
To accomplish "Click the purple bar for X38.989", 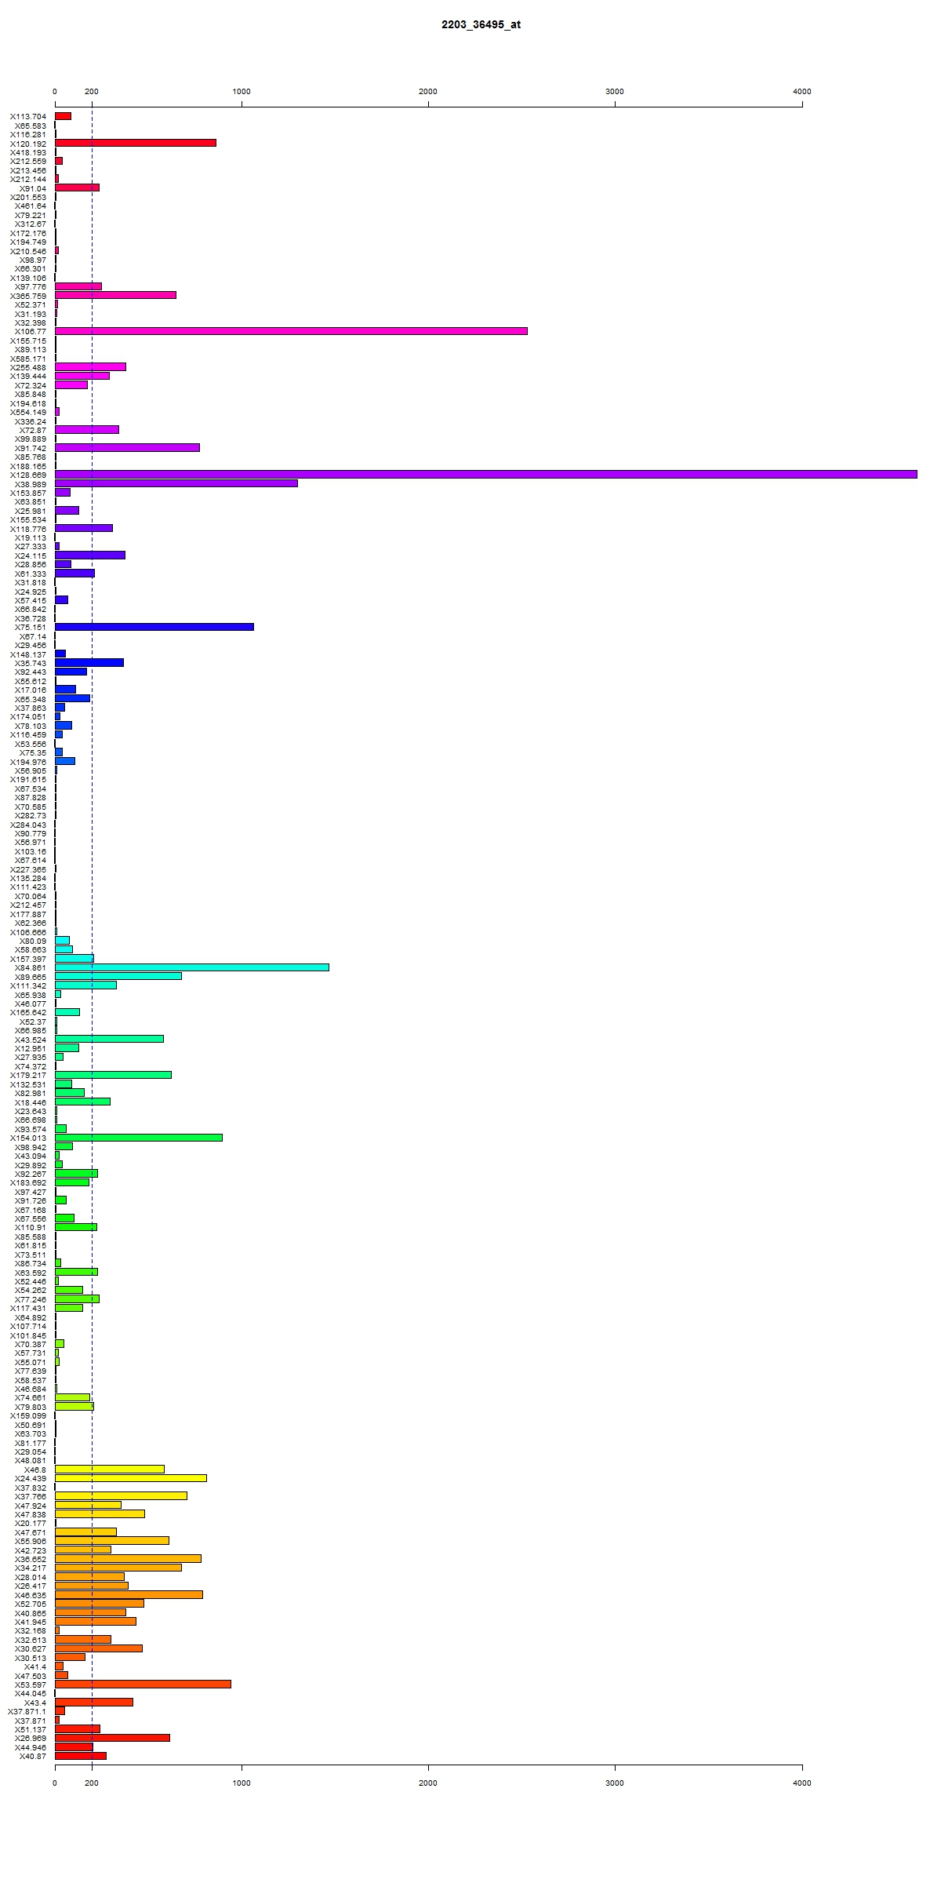I will [x=176, y=483].
